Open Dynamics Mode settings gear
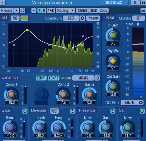Screen dimensions: 146x141 [x=97, y=78]
